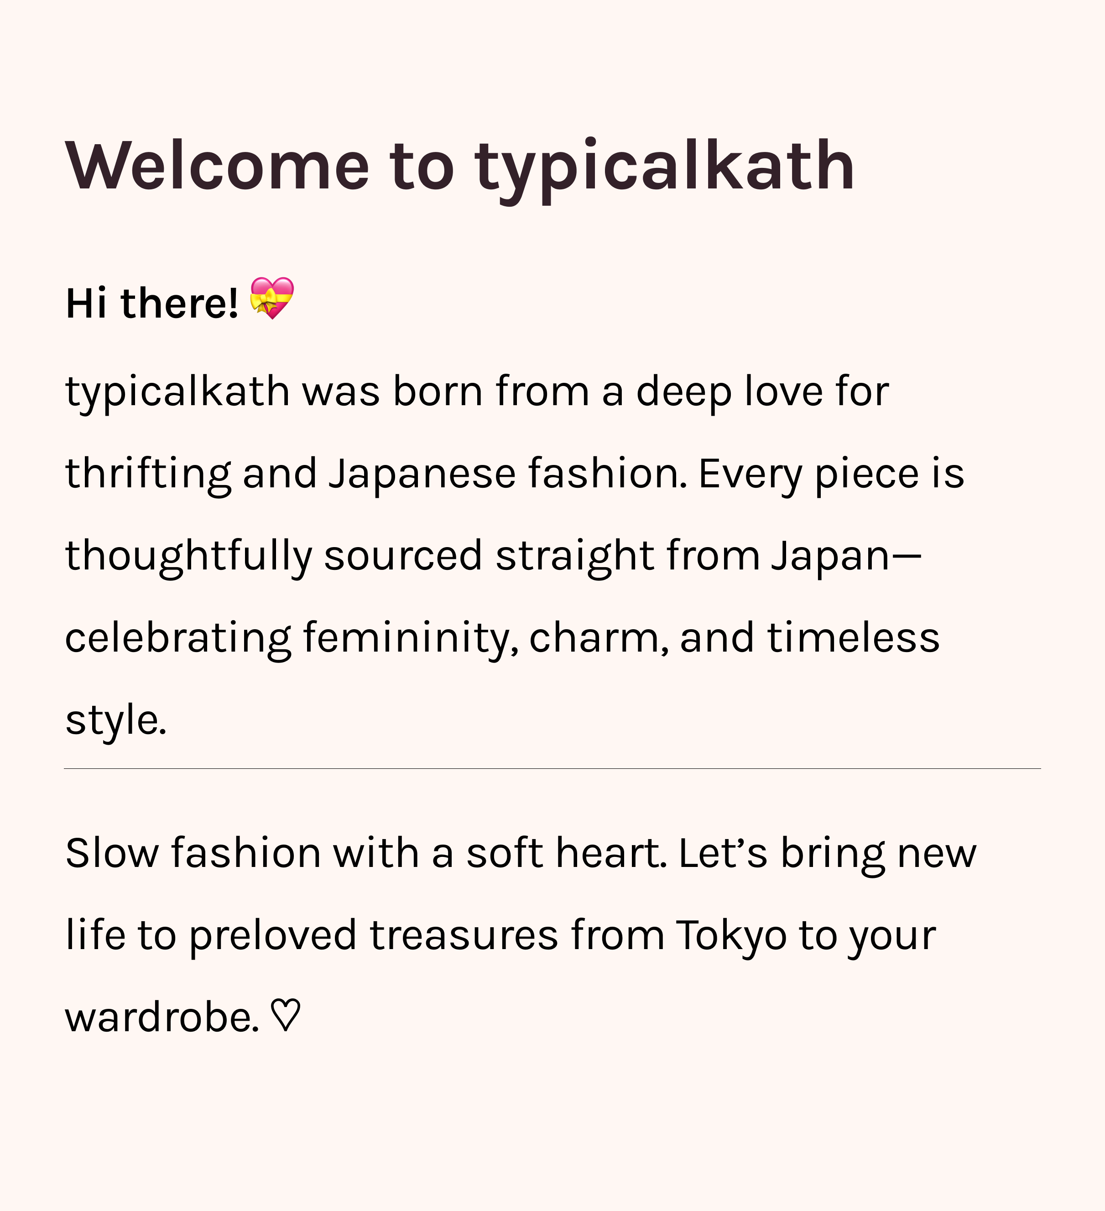Click the horizontal divider line
Viewport: 1105px width, 1211px height.
pyautogui.click(x=552, y=768)
